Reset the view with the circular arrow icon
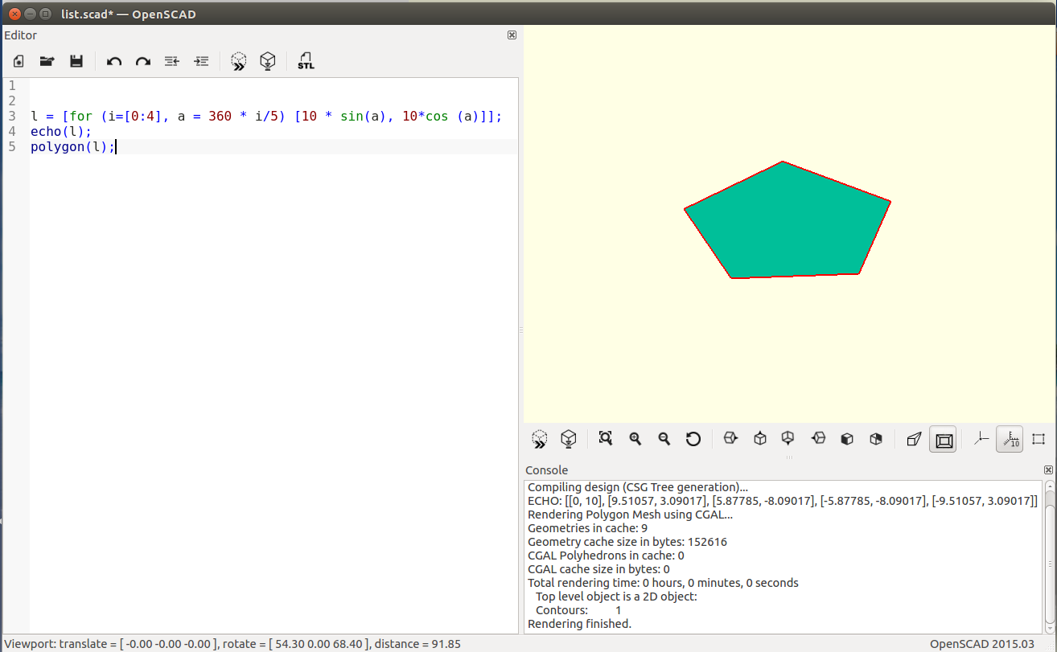 [x=693, y=439]
